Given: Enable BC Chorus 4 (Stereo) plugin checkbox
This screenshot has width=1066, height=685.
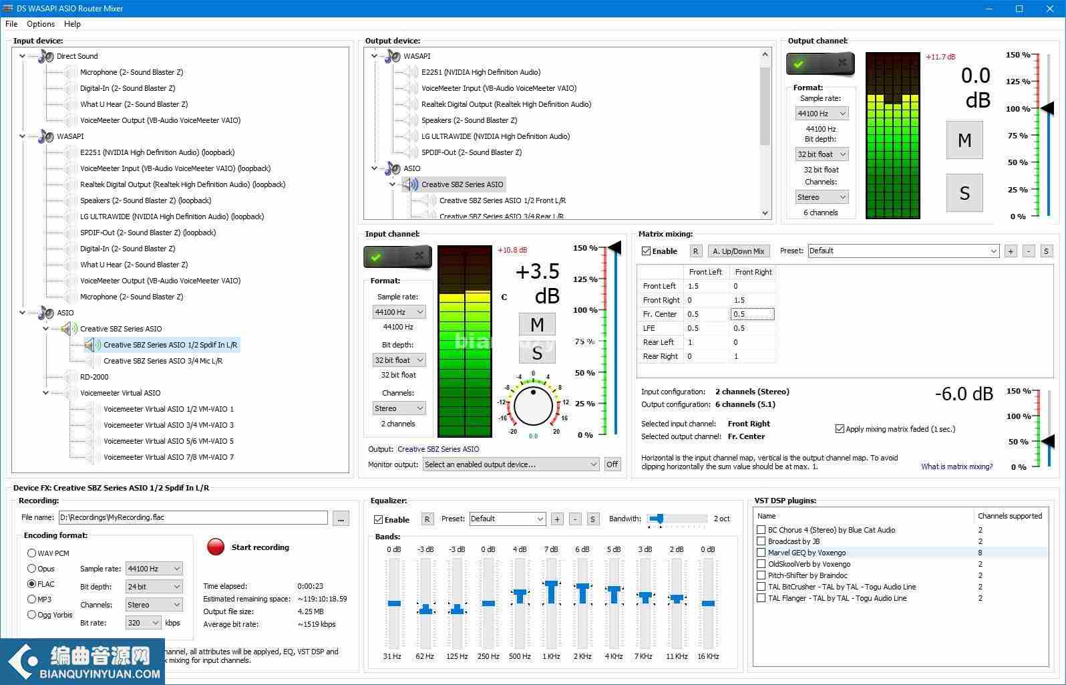Looking at the screenshot, I should pos(761,530).
